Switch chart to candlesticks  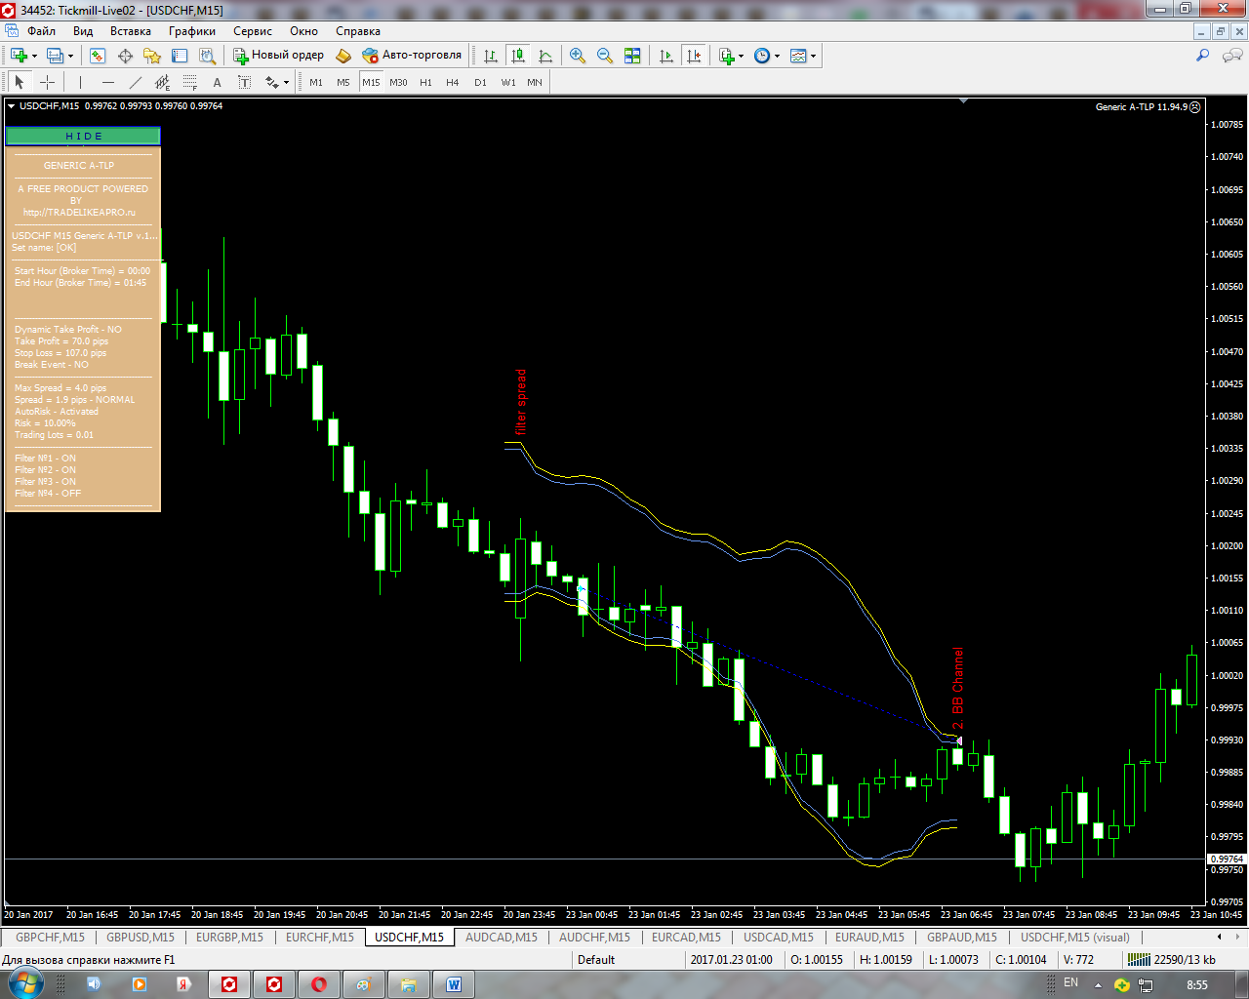click(518, 56)
